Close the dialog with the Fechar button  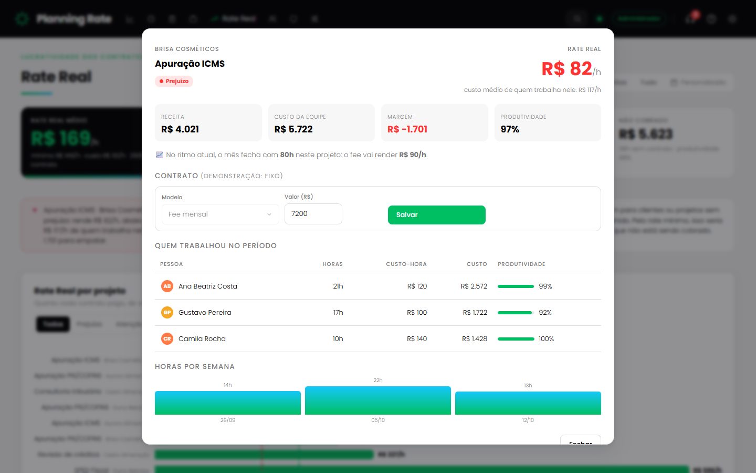(x=581, y=440)
